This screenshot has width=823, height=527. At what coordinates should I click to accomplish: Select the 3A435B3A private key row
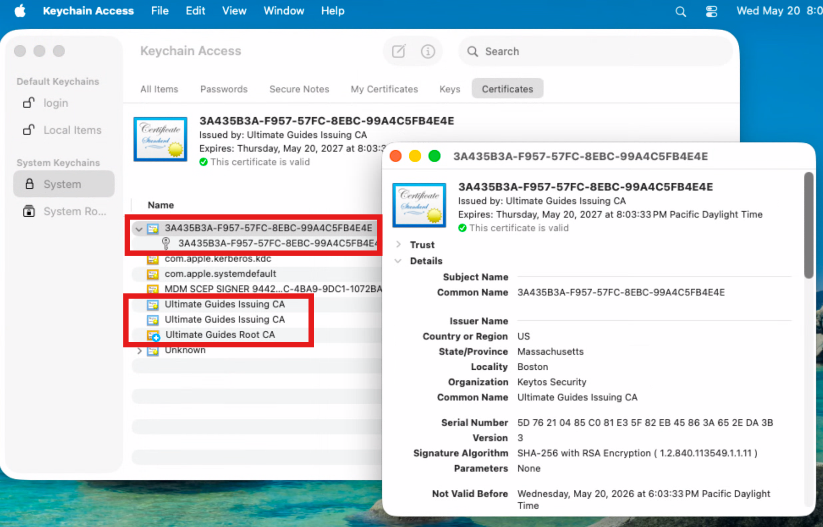coord(256,243)
